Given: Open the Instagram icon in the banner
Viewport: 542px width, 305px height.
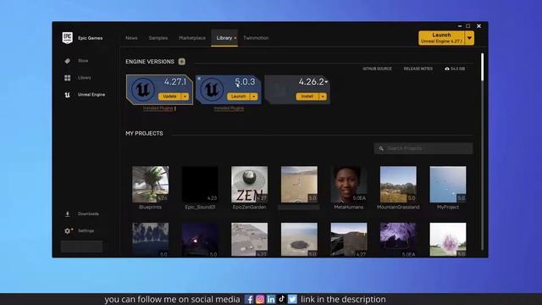Looking at the screenshot, I should (x=260, y=299).
